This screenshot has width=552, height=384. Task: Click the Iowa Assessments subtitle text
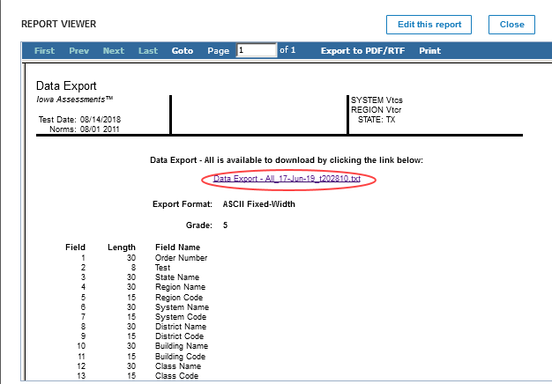(x=75, y=100)
